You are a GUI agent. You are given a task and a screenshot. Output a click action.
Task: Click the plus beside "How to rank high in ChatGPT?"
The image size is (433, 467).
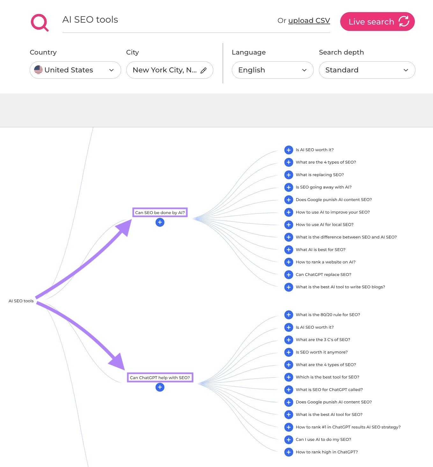point(289,452)
